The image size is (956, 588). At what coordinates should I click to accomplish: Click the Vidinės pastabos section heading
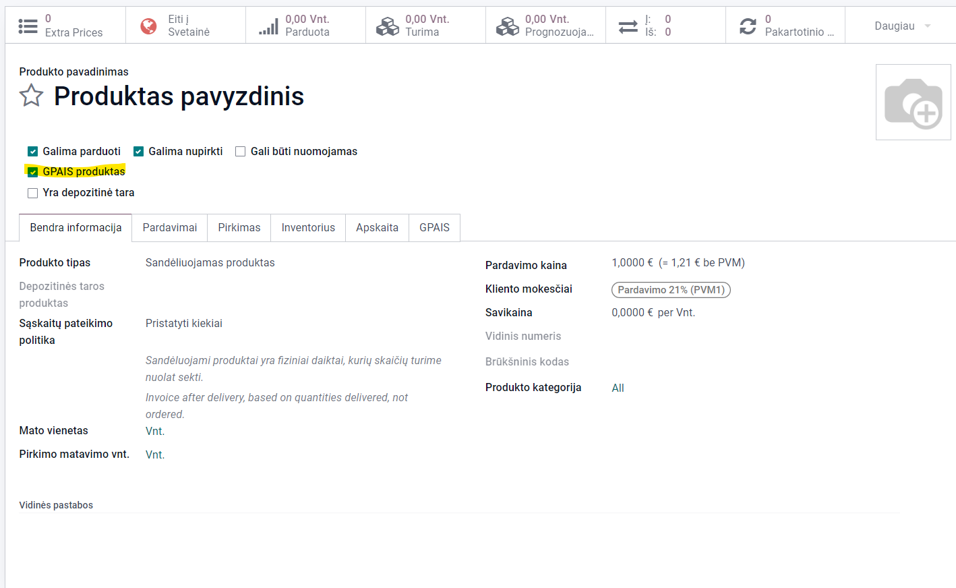tap(56, 505)
